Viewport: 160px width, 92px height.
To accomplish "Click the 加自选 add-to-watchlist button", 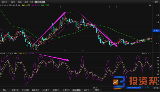I will click(38, 2).
